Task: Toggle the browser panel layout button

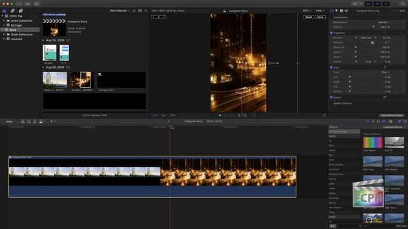Action: click(x=368, y=4)
